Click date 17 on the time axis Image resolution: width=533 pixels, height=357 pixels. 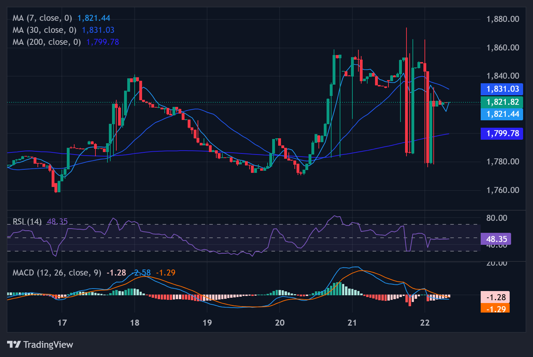[62, 323]
